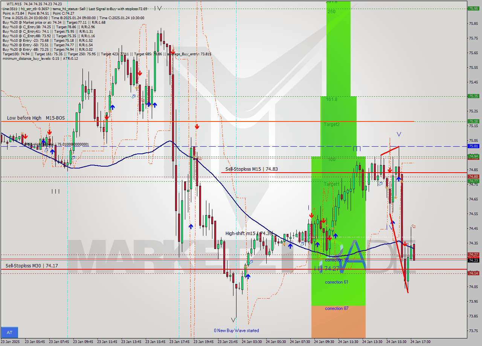This screenshot has width=482, height=346.
Task: Click the 'Sell-Stoploss M30 | 74.17' label
Action: click(x=32, y=266)
